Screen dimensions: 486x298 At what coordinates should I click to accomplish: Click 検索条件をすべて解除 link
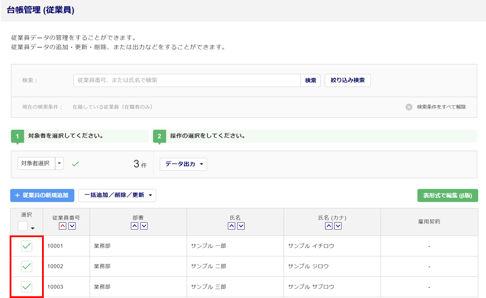tap(441, 107)
